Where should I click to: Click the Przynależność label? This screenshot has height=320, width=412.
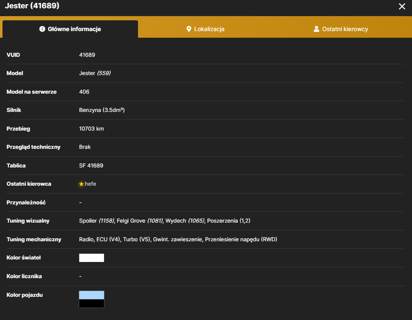(26, 202)
